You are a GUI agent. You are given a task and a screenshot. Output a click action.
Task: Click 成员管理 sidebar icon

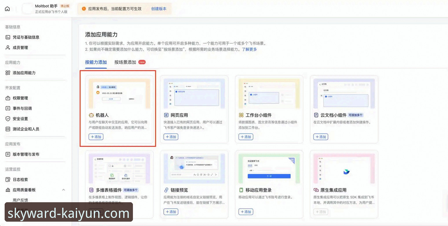pos(8,48)
